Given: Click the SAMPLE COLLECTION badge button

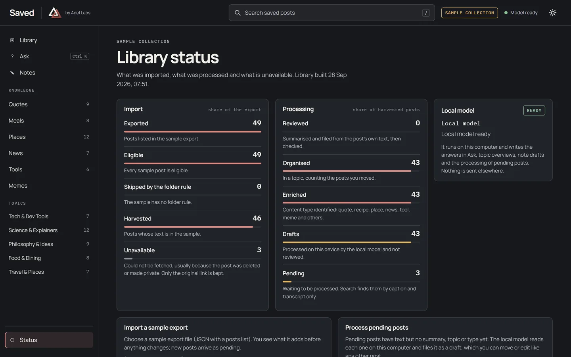Looking at the screenshot, I should click(469, 13).
